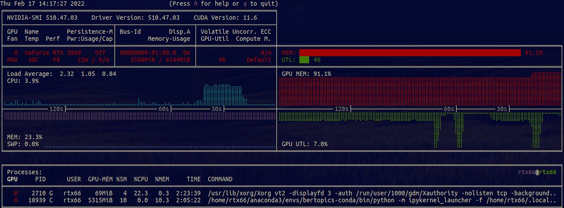The width and height of the screenshot is (564, 208).
Task: Click the Xorg command path text
Action: (x=382, y=193)
